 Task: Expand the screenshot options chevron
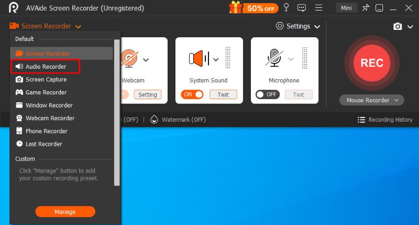410,27
